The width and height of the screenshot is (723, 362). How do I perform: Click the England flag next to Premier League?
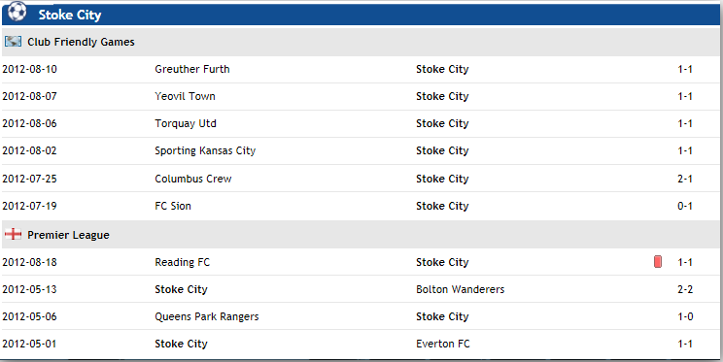13,235
